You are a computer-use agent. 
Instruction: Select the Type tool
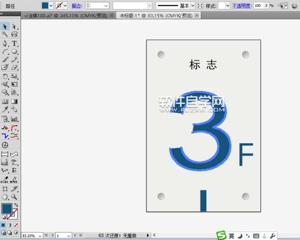[x=14, y=44]
